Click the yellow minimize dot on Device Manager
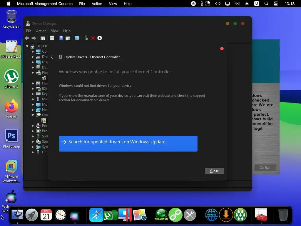This screenshot has width=301, height=226. 228,24
